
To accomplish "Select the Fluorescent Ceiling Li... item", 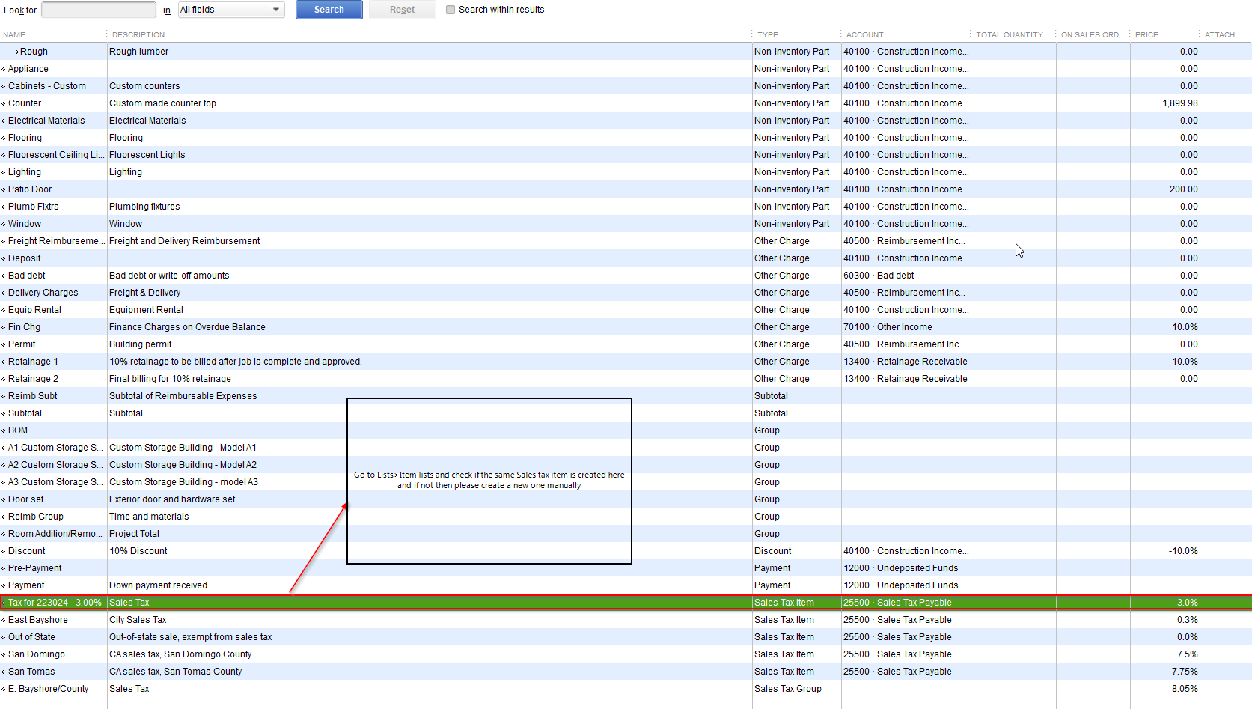I will point(56,155).
